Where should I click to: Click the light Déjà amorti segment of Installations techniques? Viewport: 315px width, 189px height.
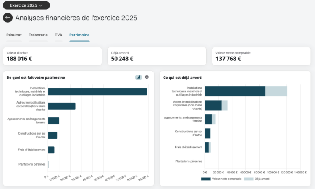276,91
